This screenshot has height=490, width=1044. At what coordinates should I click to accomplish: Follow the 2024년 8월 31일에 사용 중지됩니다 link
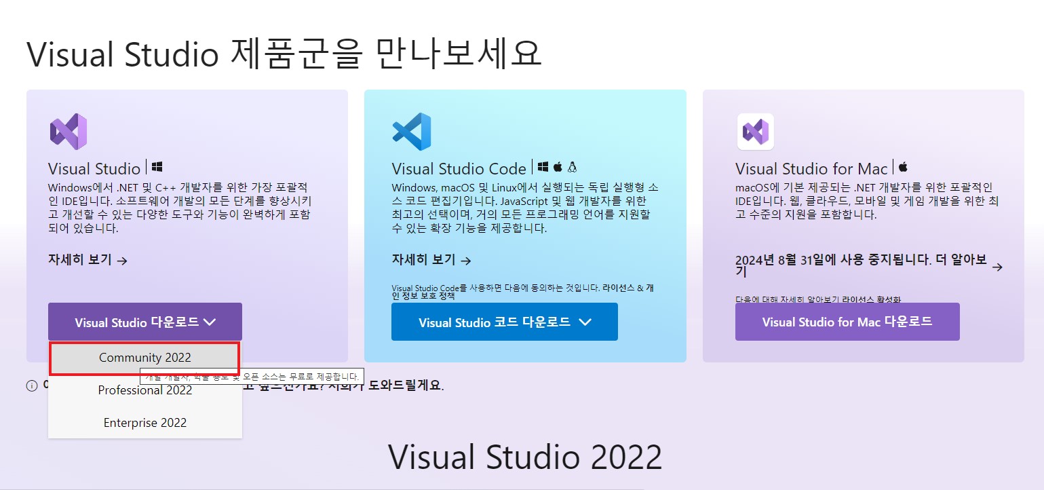coord(869,266)
